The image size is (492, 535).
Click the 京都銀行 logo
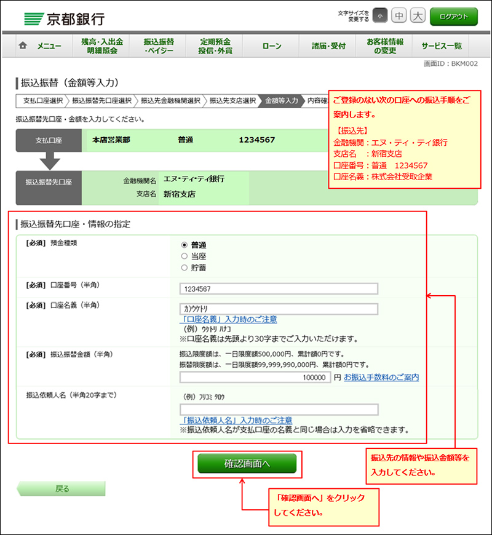[65, 19]
